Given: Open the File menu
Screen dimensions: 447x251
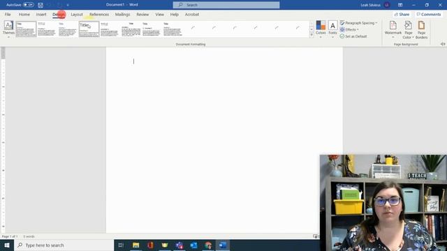Looking at the screenshot, I should coord(8,14).
